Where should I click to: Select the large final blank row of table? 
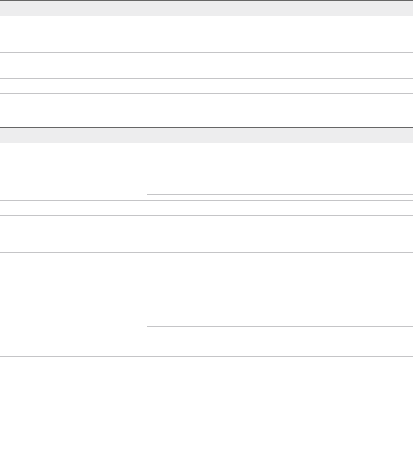206,403
